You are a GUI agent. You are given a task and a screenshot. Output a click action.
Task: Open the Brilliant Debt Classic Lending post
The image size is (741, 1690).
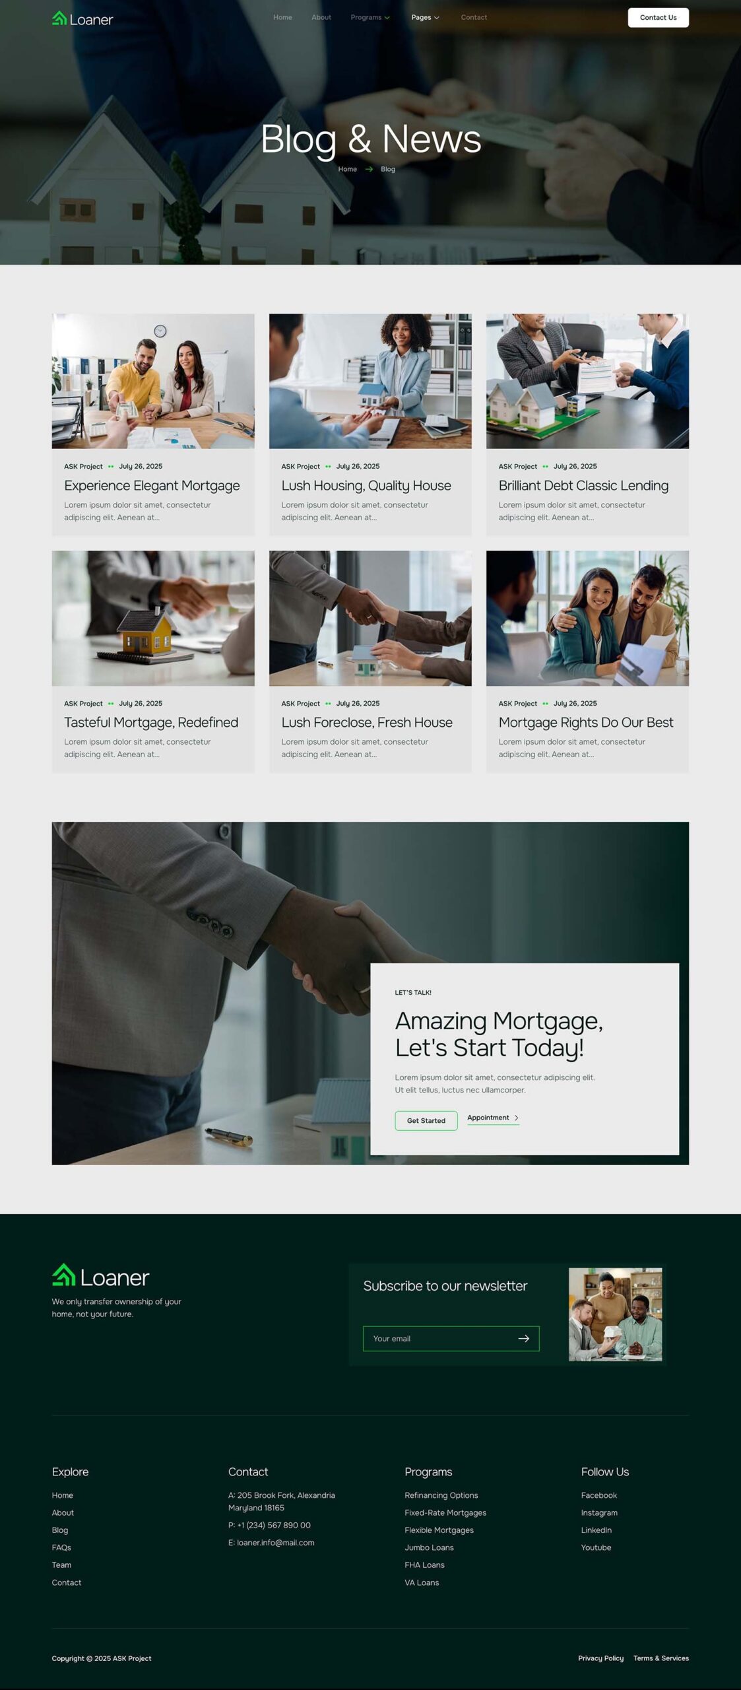[583, 485]
